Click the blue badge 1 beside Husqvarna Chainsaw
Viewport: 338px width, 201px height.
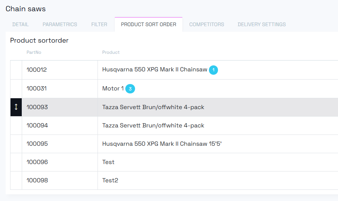pos(213,70)
